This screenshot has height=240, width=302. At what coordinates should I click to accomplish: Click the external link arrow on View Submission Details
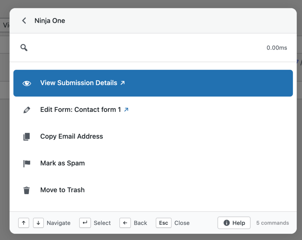pyautogui.click(x=123, y=82)
